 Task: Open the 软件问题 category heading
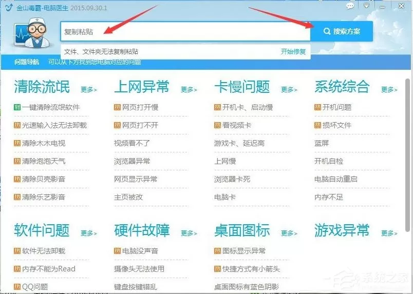pyautogui.click(x=42, y=230)
